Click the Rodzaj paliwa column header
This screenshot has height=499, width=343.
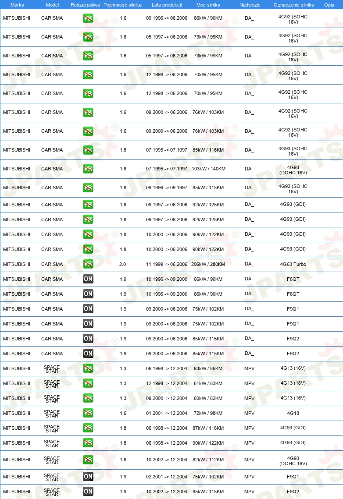click(x=85, y=5)
